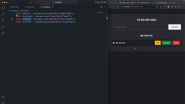Open the Customize Layout menu
185x104 pixels.
click(x=105, y=2)
